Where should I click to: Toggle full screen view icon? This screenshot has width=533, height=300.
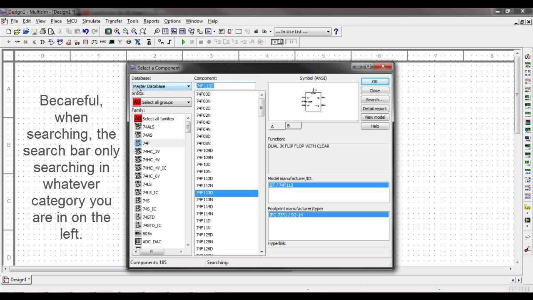(x=108, y=32)
